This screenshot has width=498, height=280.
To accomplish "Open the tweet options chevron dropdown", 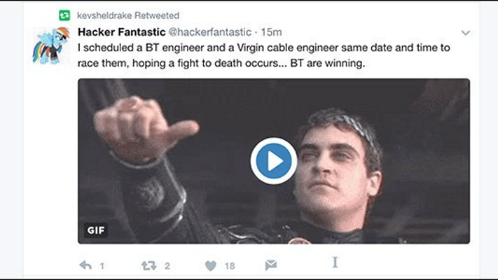I will (x=466, y=32).
